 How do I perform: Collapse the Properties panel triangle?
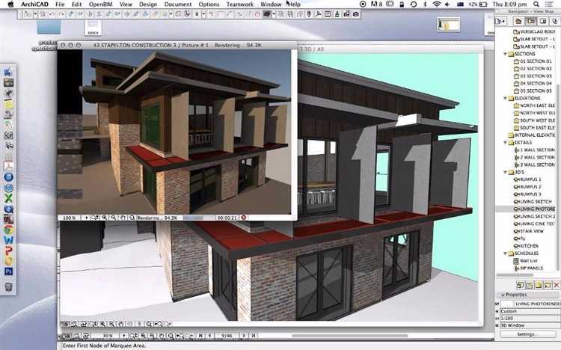click(x=503, y=295)
